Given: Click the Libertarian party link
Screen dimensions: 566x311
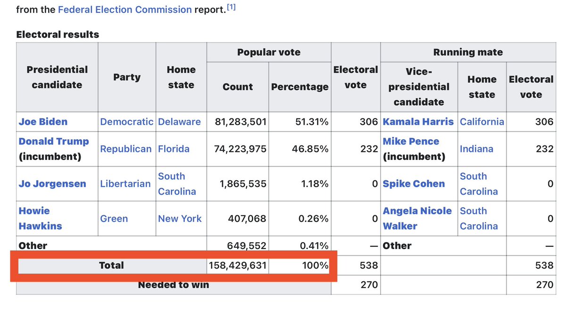Looking at the screenshot, I should click(x=125, y=184).
